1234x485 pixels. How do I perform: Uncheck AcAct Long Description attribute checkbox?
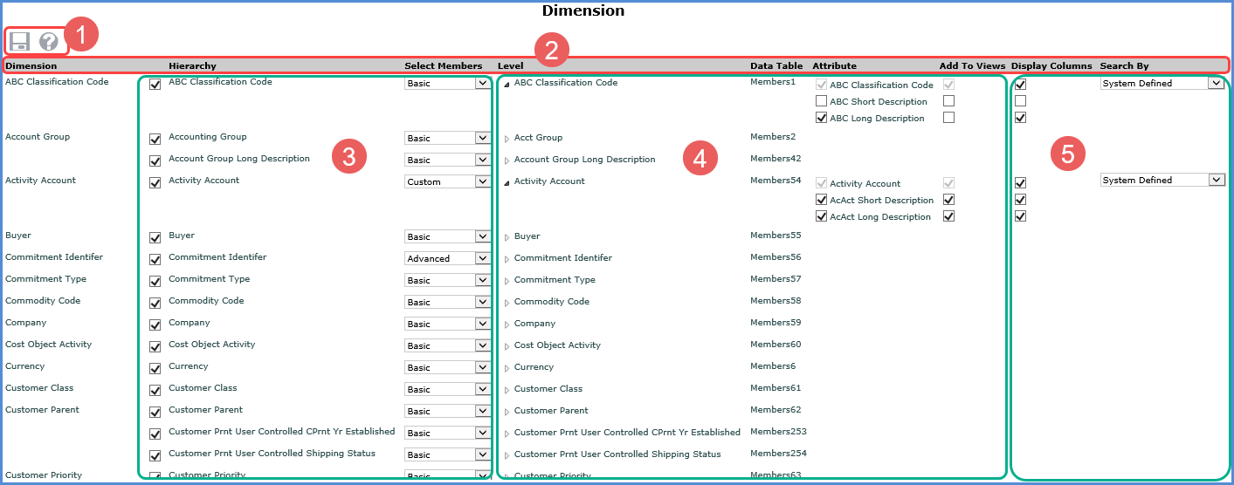[821, 216]
